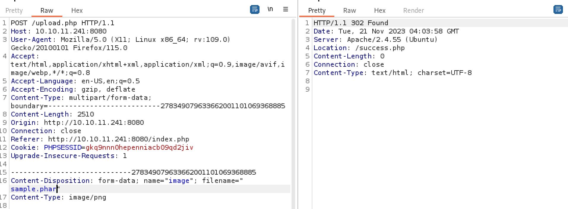This screenshot has height=209, width=568.
Task: Click the PHPSESSID cookie value in request
Action: click(x=139, y=148)
